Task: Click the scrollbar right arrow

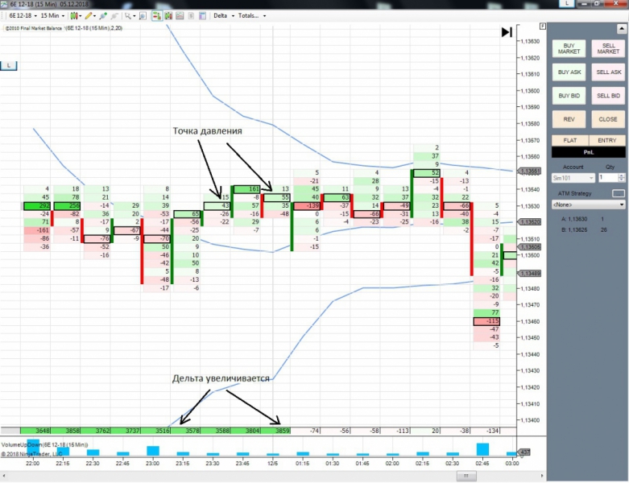Action: tap(542, 476)
